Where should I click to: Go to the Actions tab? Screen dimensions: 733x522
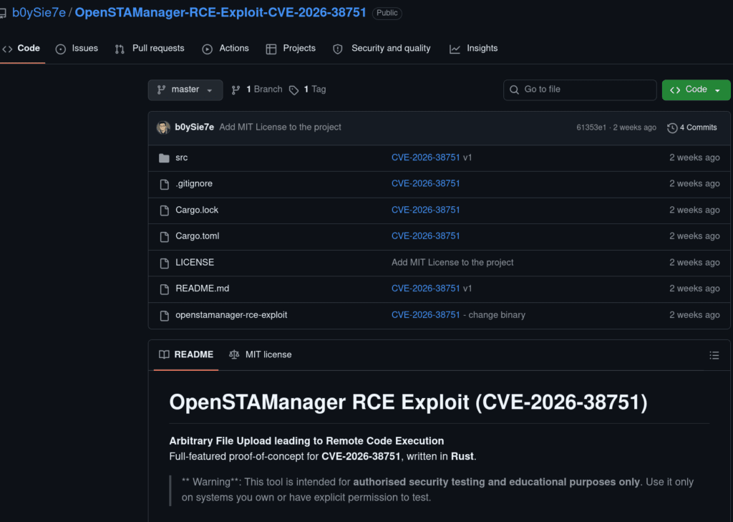pos(225,48)
